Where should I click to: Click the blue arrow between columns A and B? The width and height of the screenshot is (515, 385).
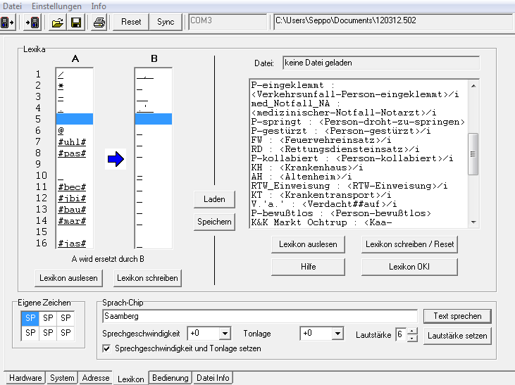coord(115,160)
